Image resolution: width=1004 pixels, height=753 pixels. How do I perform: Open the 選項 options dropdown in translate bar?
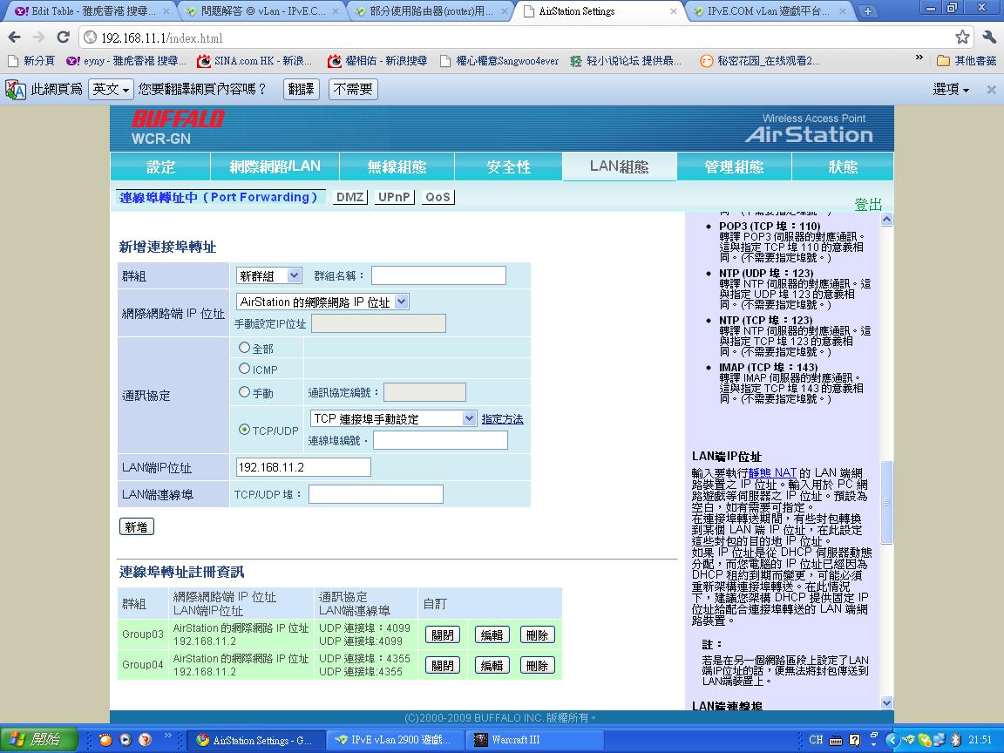951,89
